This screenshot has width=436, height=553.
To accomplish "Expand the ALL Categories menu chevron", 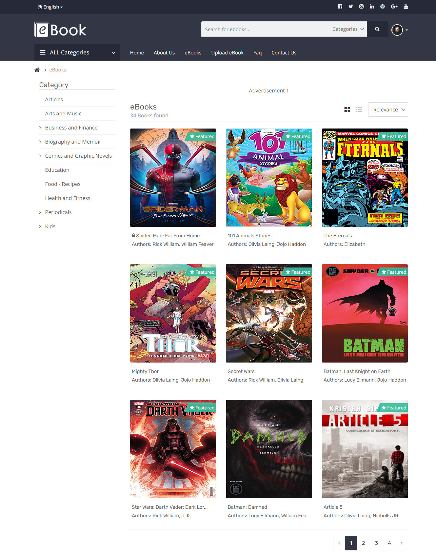I will [113, 53].
